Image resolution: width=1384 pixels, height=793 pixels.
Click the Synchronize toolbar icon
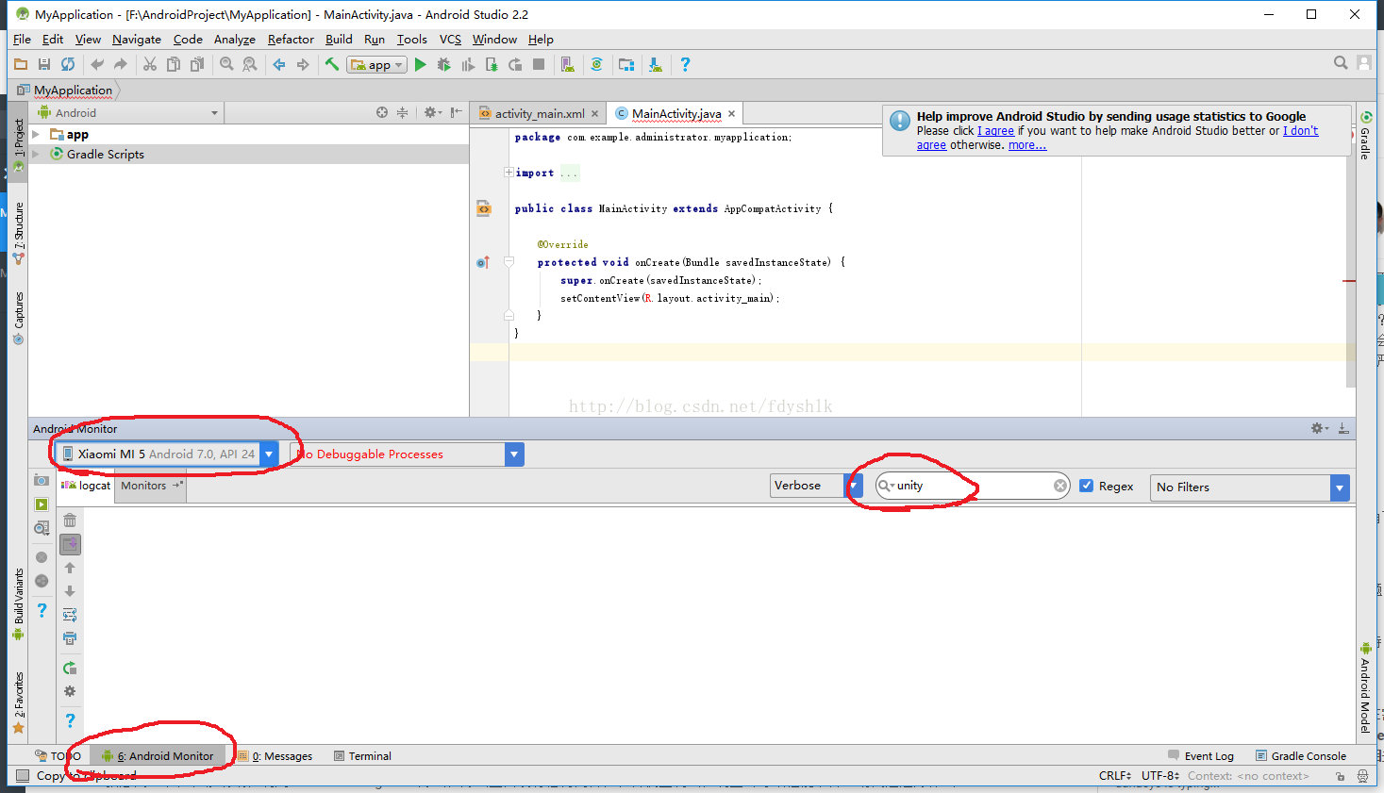[x=68, y=64]
